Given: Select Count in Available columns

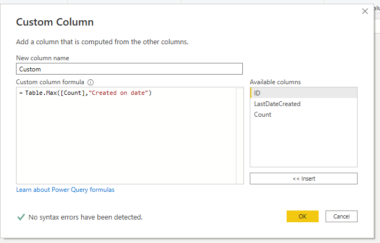Looking at the screenshot, I should [304, 115].
